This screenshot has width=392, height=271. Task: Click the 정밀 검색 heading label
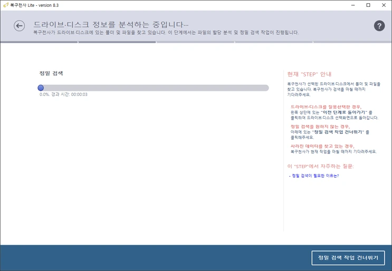tap(51, 73)
